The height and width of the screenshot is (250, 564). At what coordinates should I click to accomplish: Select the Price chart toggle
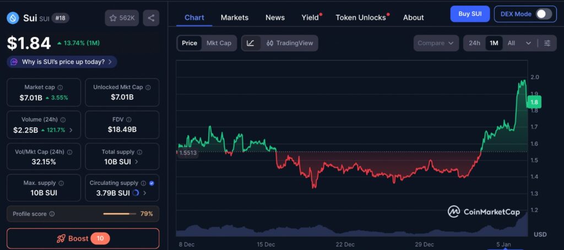(189, 43)
